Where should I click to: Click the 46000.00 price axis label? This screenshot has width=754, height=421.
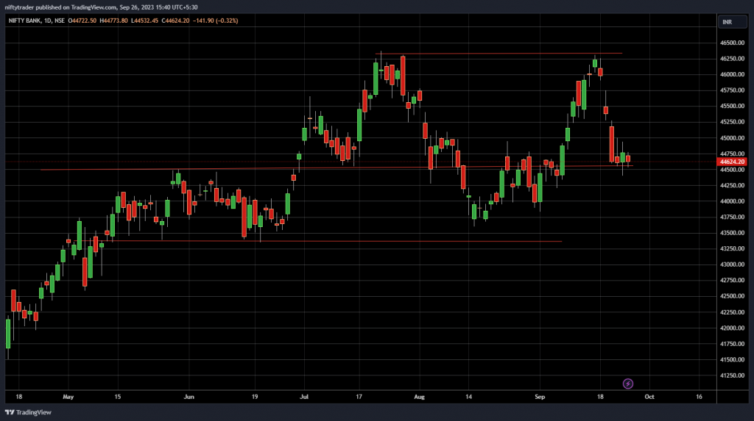(x=732, y=74)
